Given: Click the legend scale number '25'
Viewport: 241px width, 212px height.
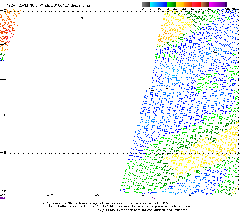Looking at the screenshot, I should 184,9.
